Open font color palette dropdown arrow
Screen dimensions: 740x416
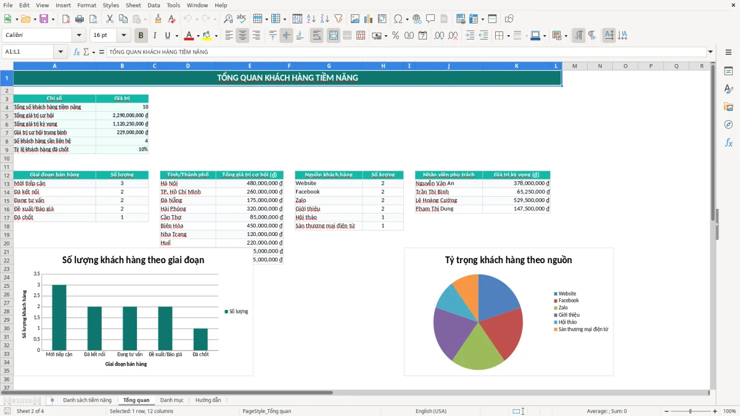coord(198,36)
